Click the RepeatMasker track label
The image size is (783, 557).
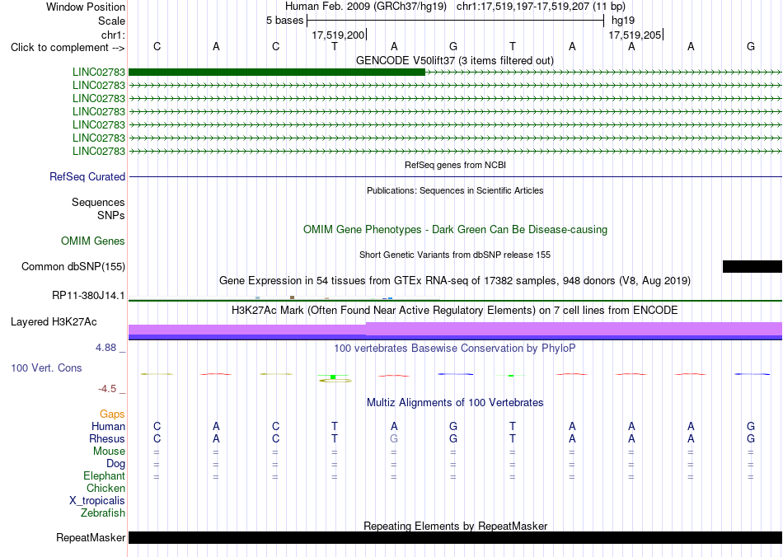point(91,537)
